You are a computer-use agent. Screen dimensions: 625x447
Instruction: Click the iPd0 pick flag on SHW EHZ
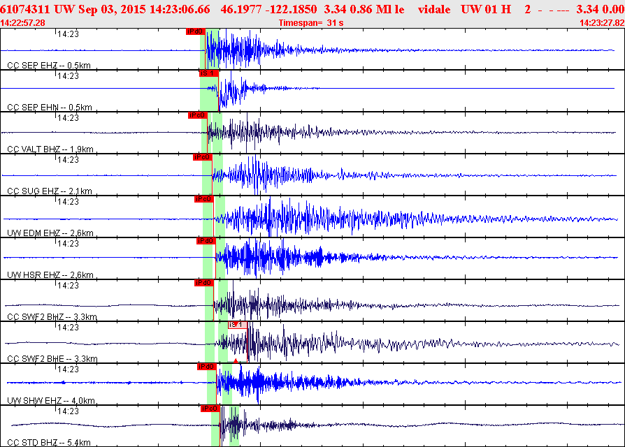[206, 366]
